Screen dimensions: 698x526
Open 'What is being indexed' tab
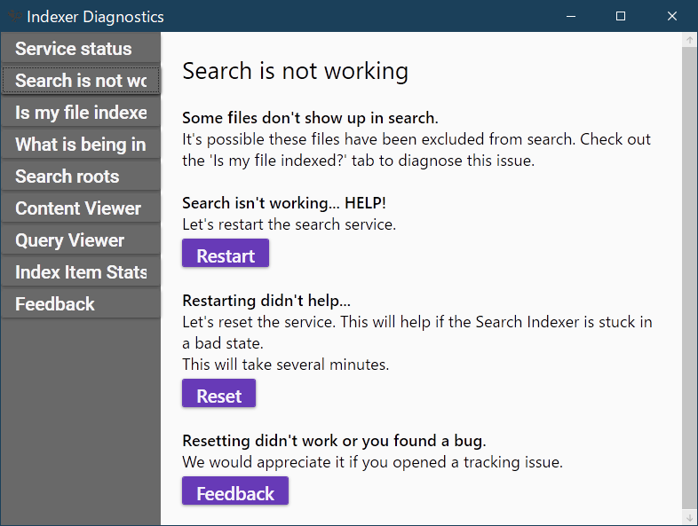click(x=80, y=145)
